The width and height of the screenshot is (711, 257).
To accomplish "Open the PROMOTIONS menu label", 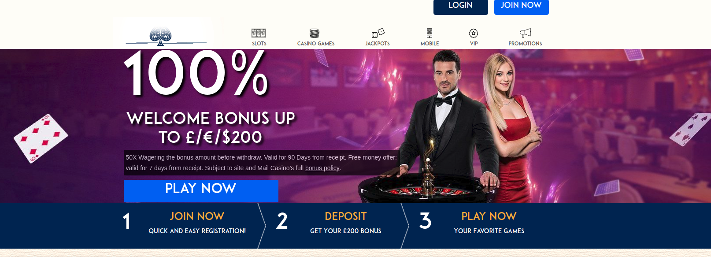I will pyautogui.click(x=525, y=44).
